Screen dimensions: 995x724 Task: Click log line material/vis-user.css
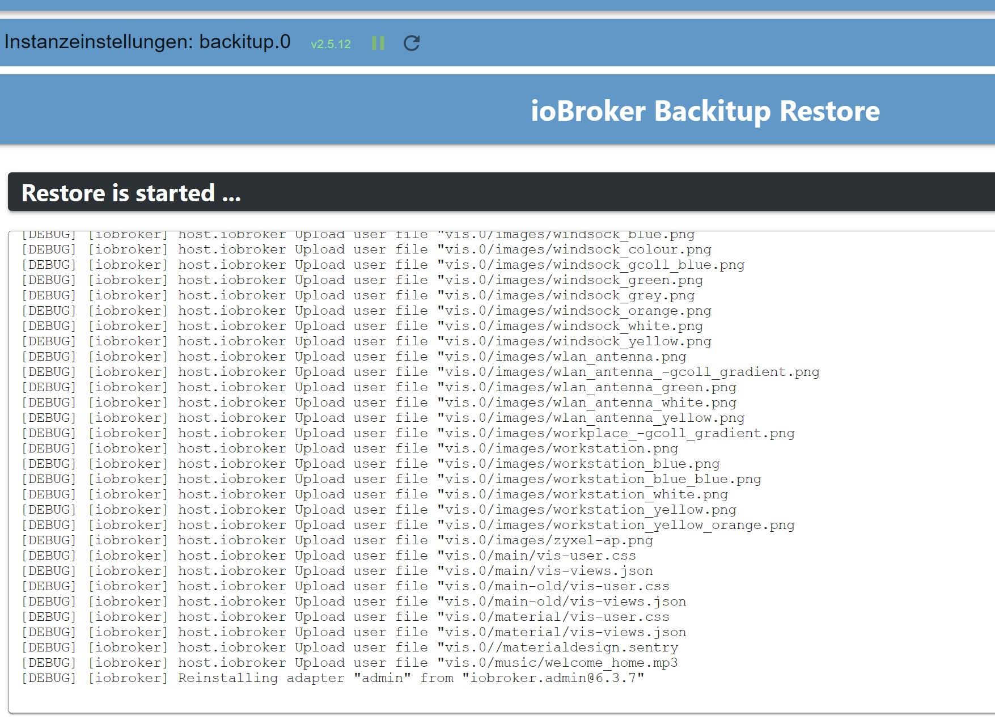[x=345, y=617]
